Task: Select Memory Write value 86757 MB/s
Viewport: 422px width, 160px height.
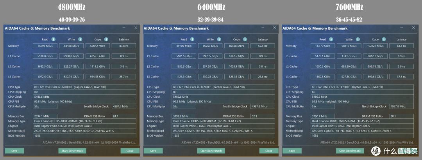Action: [210, 46]
